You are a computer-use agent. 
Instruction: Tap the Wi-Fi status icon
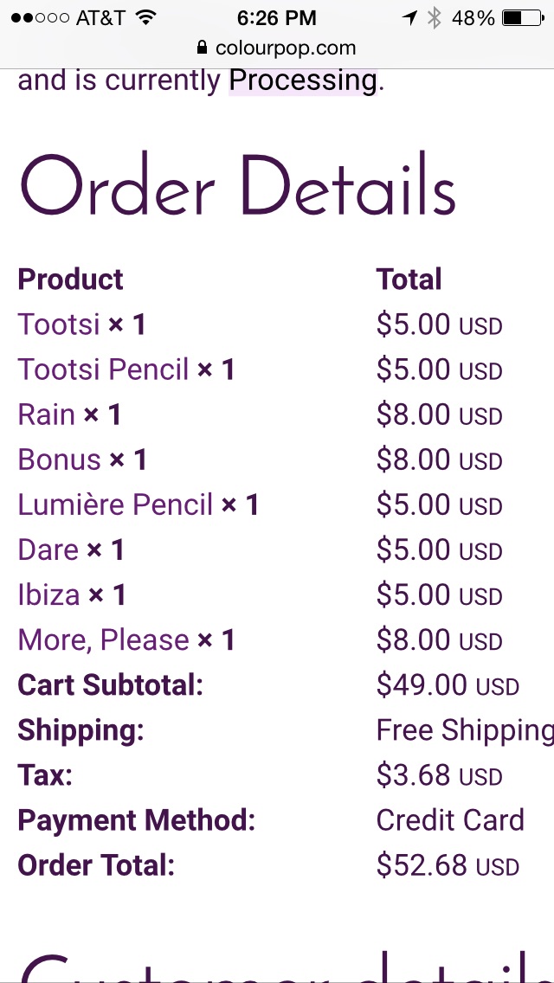point(145,17)
